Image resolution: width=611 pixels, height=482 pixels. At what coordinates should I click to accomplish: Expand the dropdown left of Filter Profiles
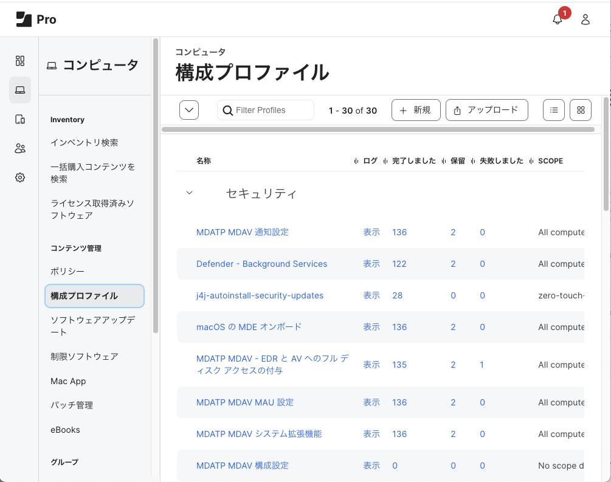click(189, 110)
